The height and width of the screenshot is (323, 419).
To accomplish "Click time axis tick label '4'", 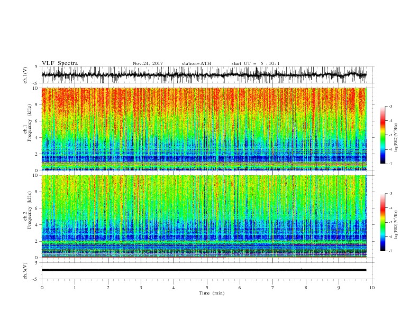I will pyautogui.click(x=174, y=288).
